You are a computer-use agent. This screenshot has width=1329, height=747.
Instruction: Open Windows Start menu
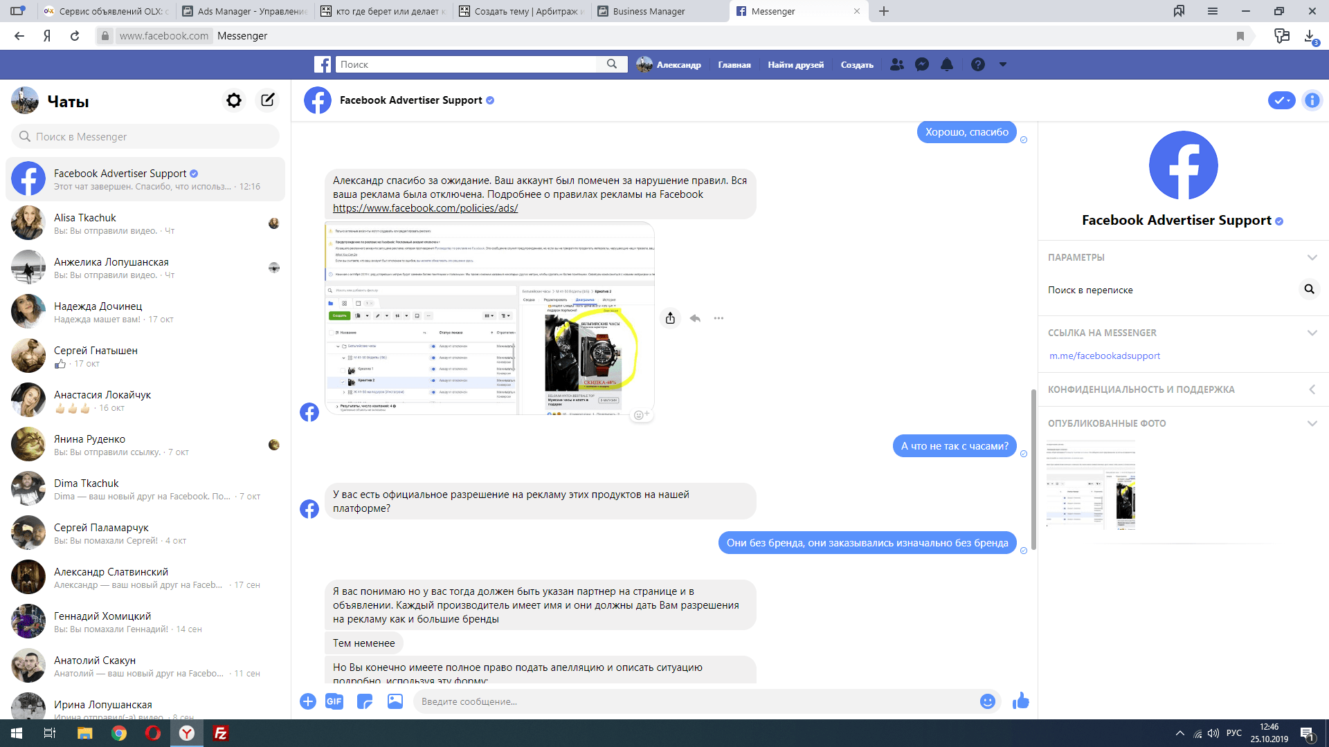click(x=17, y=733)
